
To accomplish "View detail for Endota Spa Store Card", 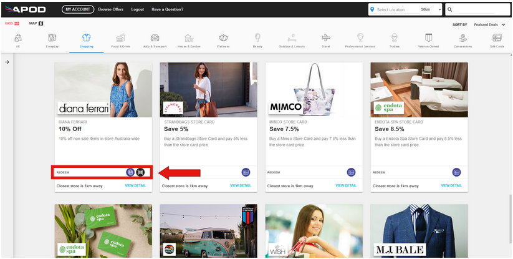I will (x=451, y=185).
